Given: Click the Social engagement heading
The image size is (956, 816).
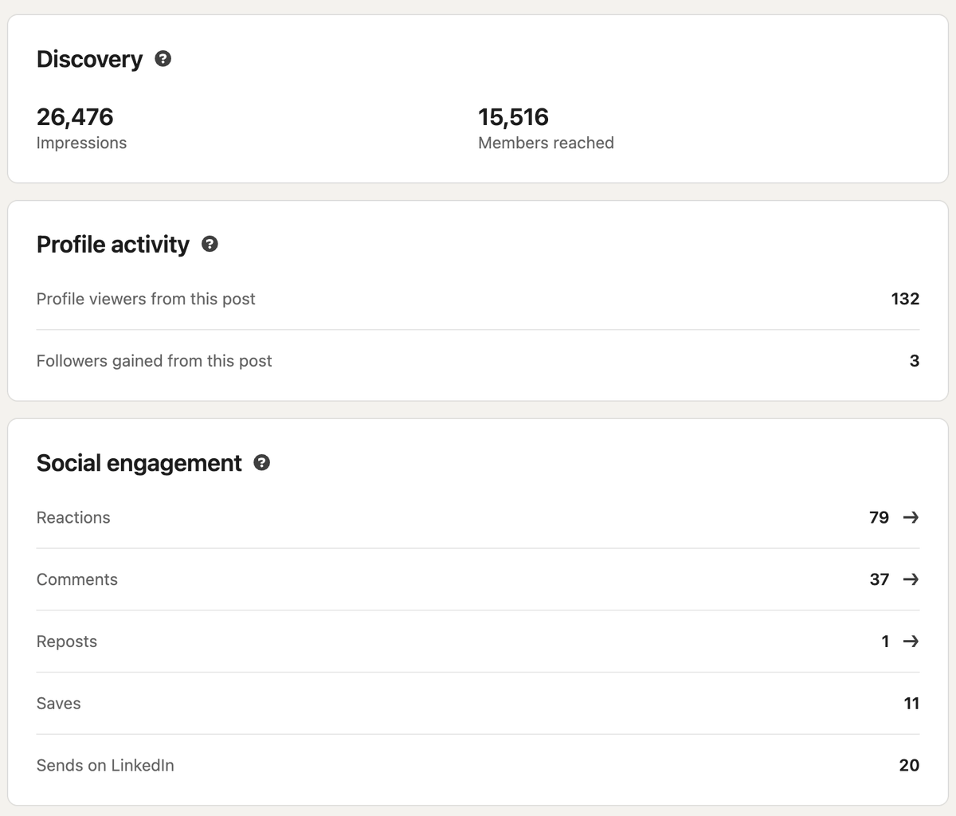Looking at the screenshot, I should pyautogui.click(x=139, y=463).
